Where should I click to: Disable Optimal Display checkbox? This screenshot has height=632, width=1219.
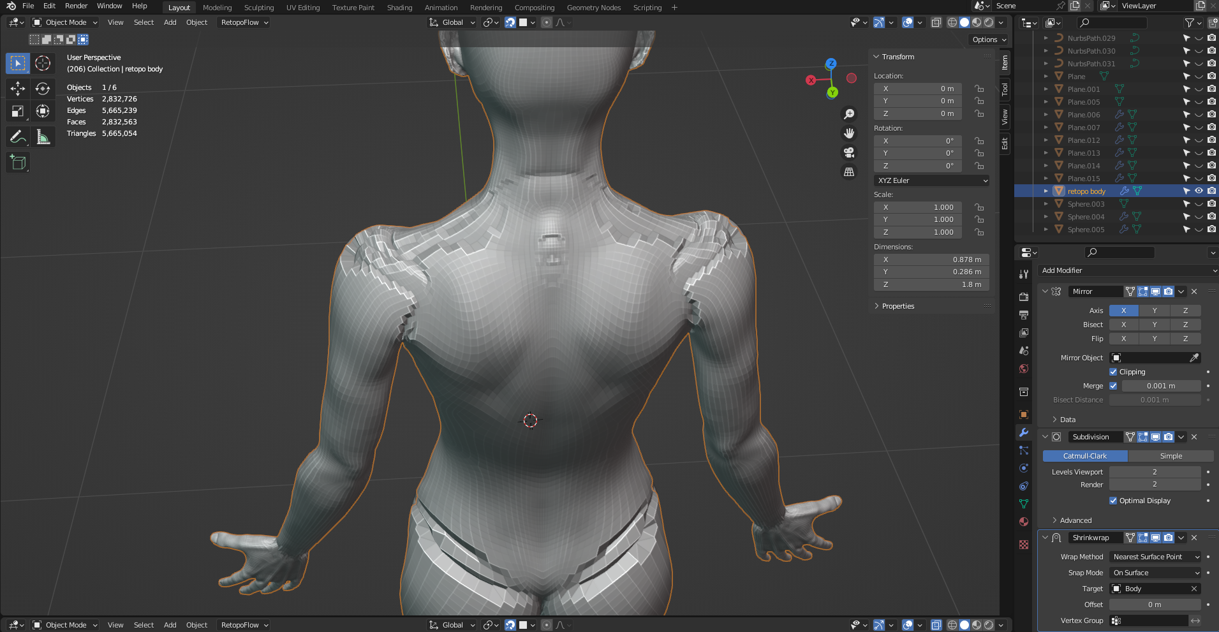(1113, 501)
